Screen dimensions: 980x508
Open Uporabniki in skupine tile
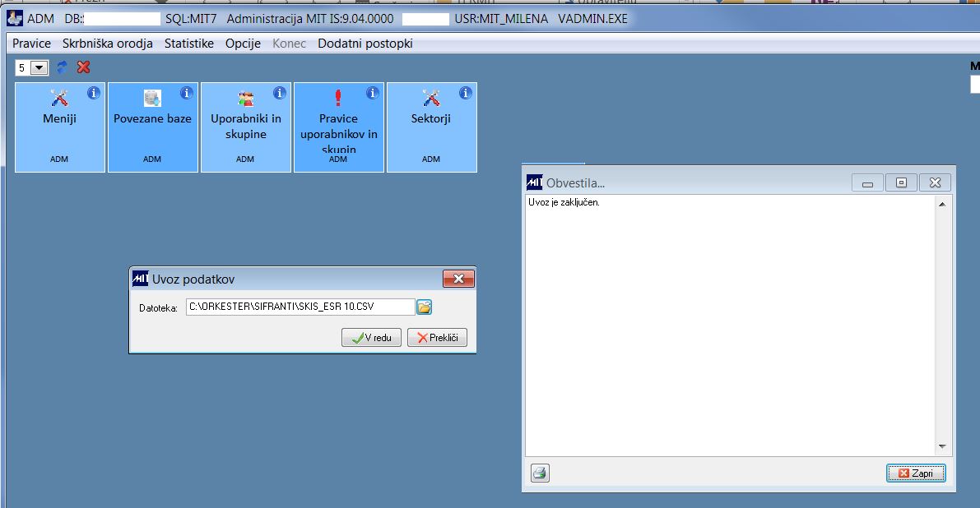tap(246, 127)
